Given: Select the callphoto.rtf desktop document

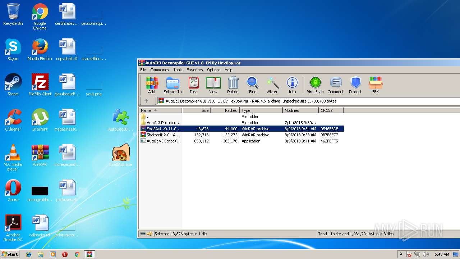Looking at the screenshot, I should [40, 226].
